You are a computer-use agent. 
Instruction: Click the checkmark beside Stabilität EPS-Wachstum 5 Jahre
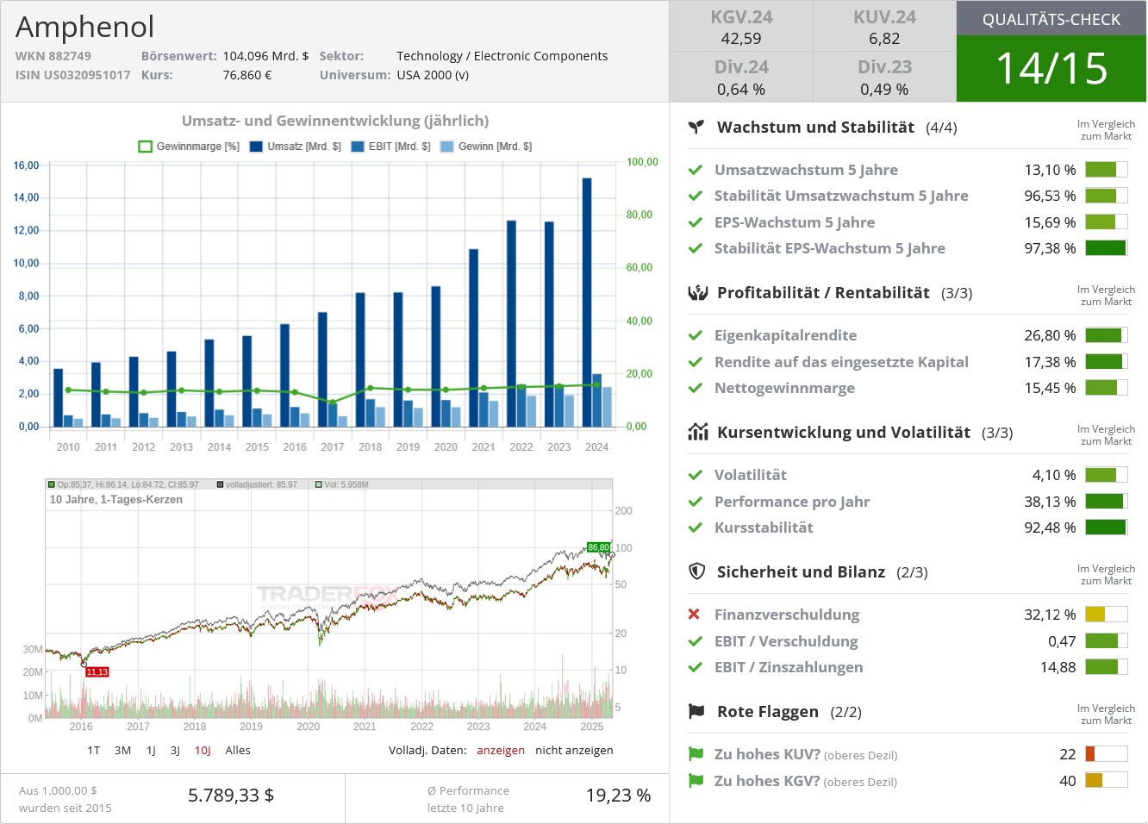pyautogui.click(x=696, y=248)
